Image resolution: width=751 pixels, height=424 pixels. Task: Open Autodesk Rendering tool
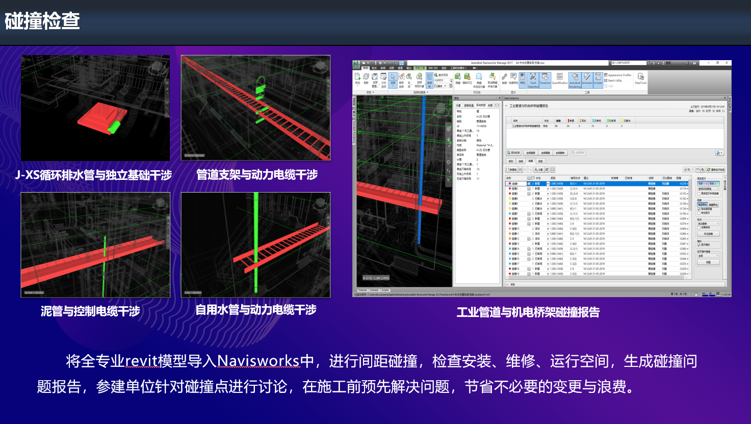(x=575, y=80)
